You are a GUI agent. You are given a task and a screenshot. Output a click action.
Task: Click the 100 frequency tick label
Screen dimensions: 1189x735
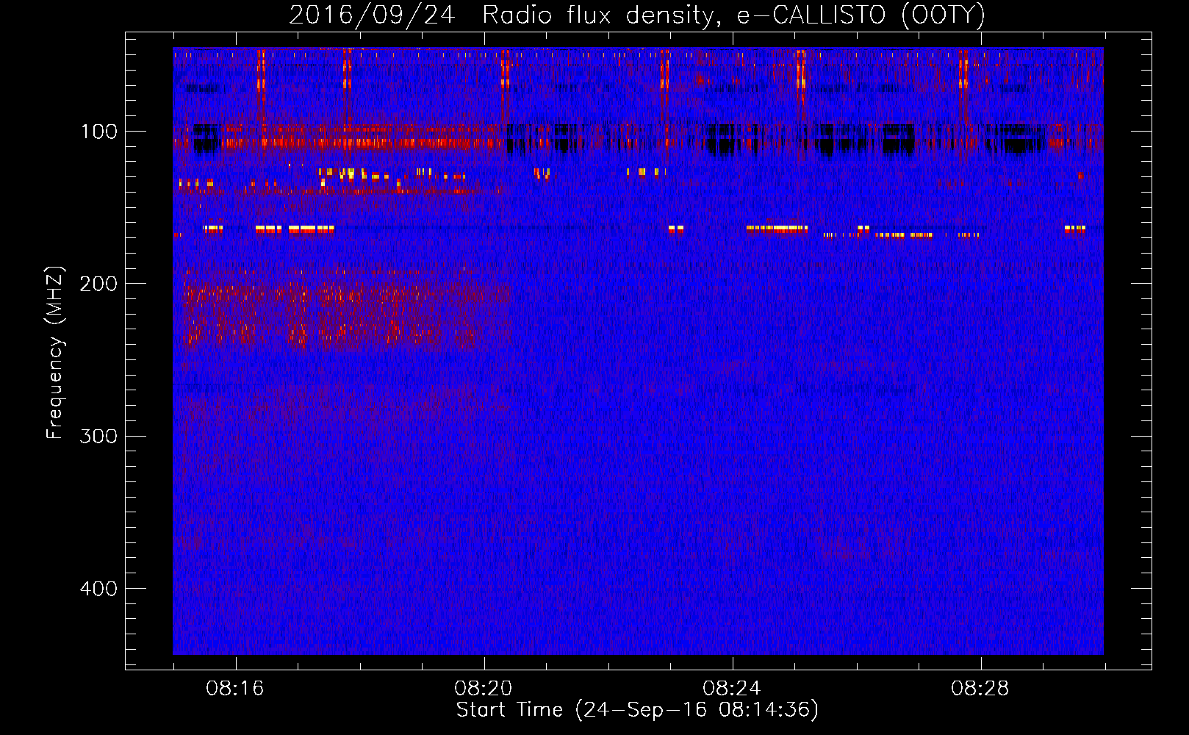coord(99,132)
